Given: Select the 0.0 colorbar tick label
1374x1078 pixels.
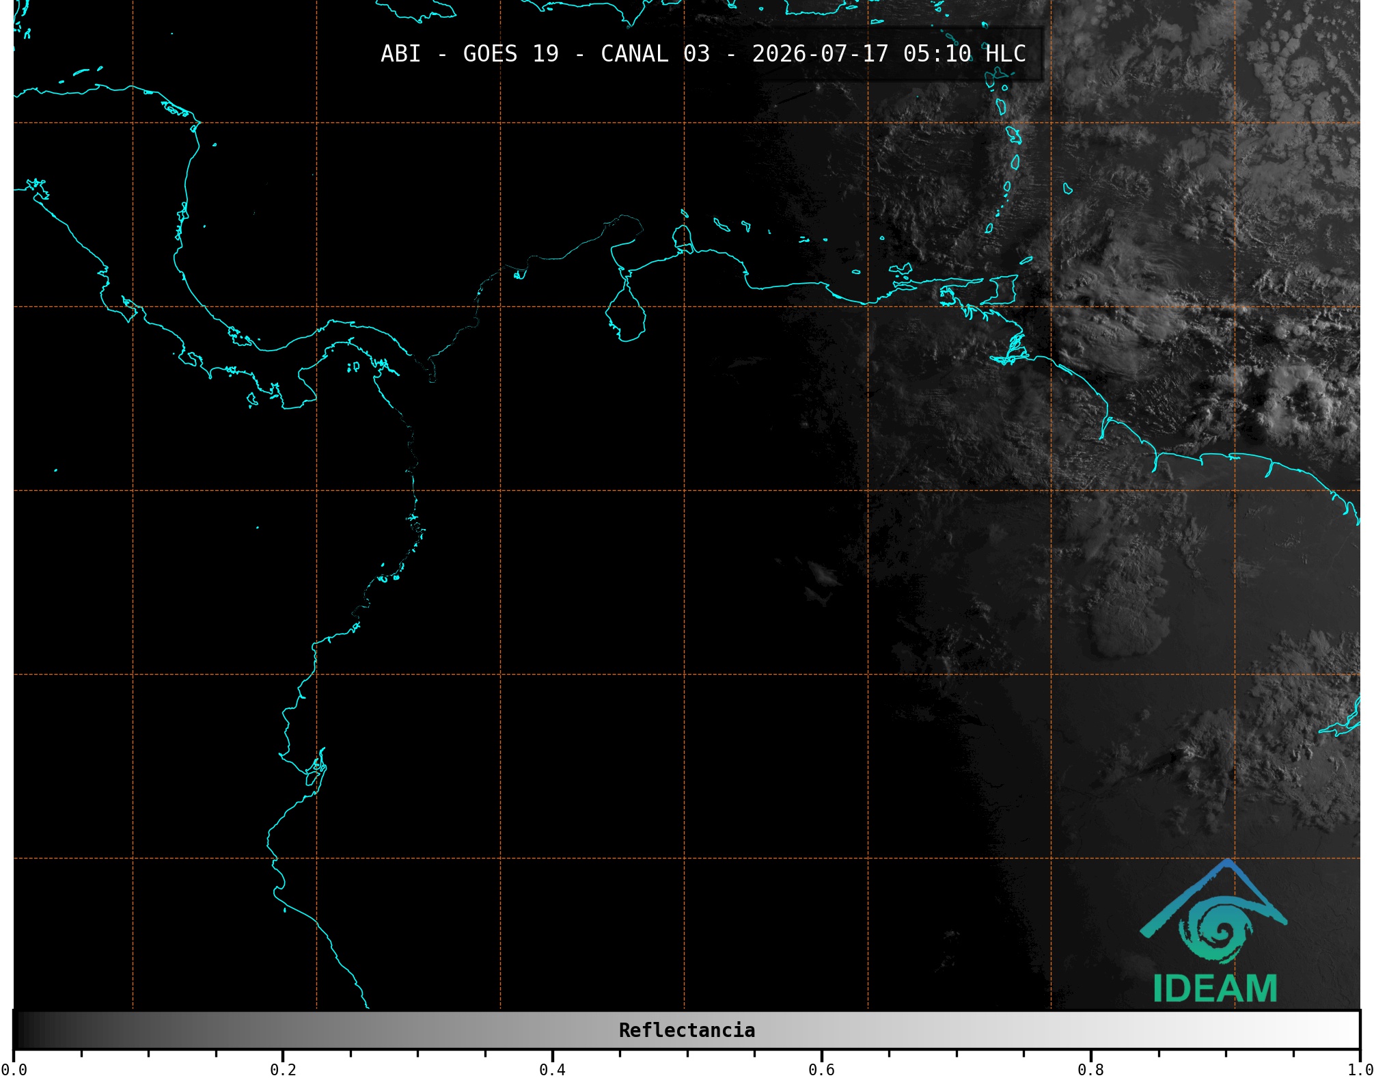Looking at the screenshot, I should 14,1069.
